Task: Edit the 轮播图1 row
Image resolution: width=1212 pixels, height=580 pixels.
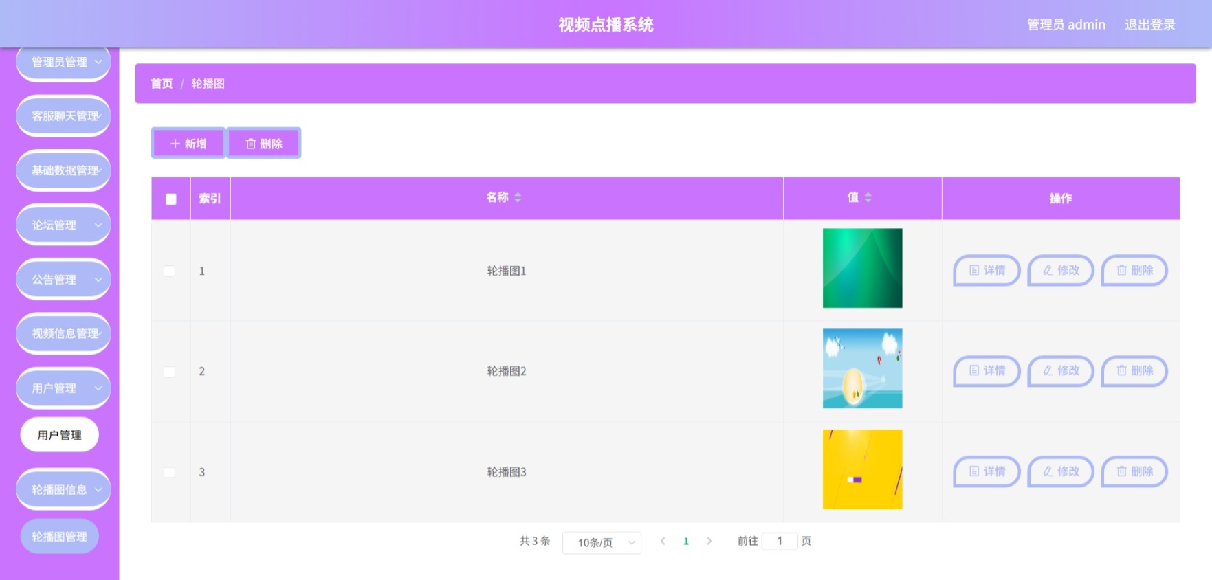Action: click(1061, 270)
